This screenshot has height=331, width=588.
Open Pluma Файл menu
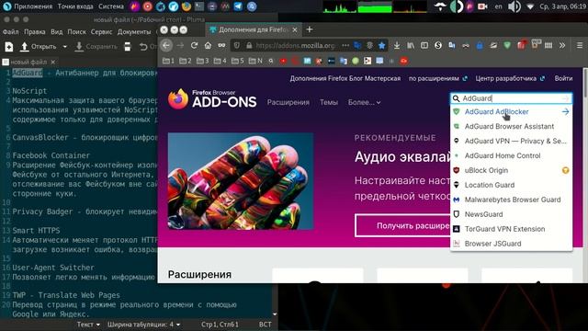(10, 32)
